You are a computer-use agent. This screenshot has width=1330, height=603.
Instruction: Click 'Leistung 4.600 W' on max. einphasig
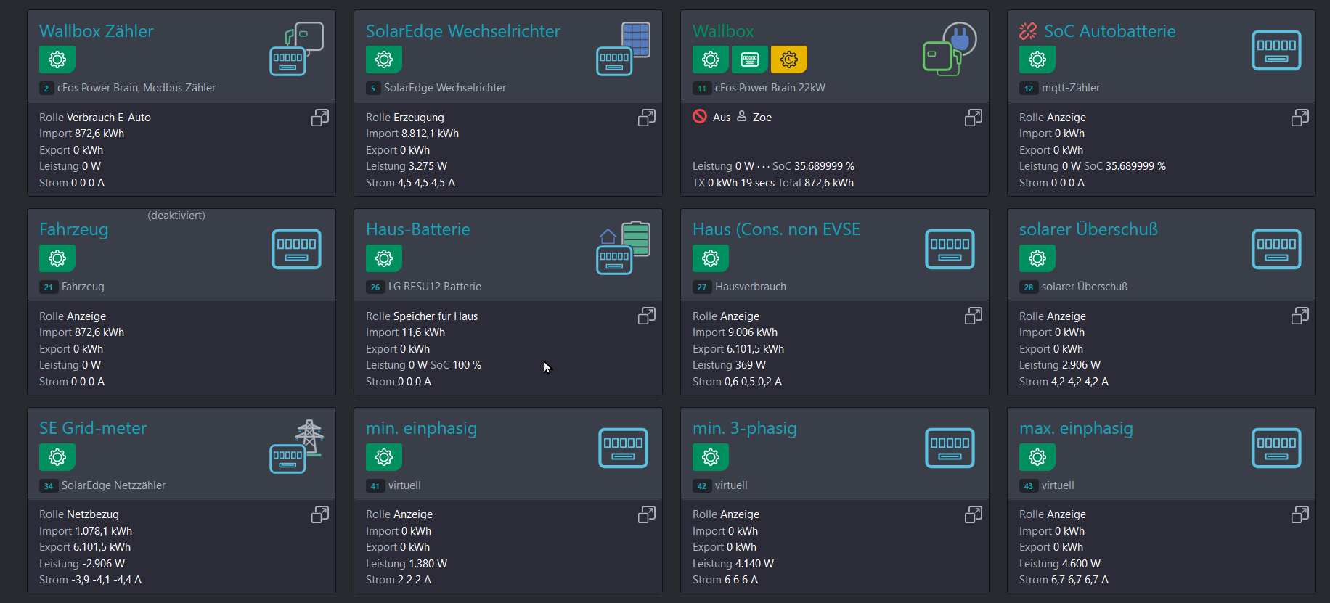point(1060,564)
